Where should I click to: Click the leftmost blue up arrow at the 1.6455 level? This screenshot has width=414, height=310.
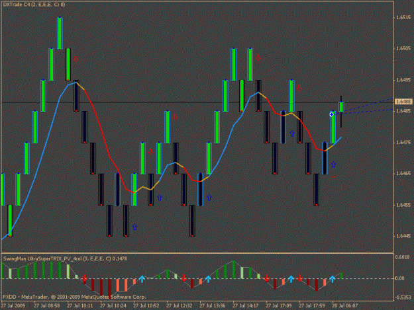tap(160, 198)
